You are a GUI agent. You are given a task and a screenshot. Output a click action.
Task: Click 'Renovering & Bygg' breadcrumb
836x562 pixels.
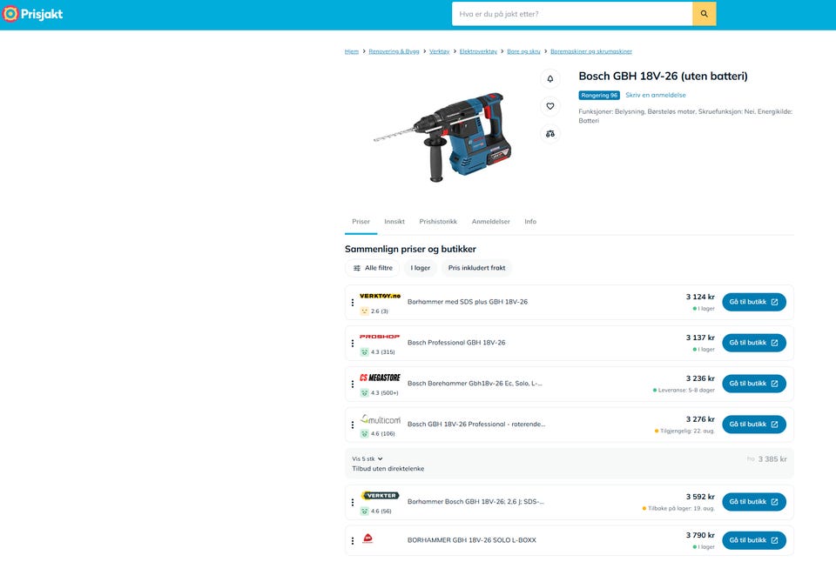[394, 51]
